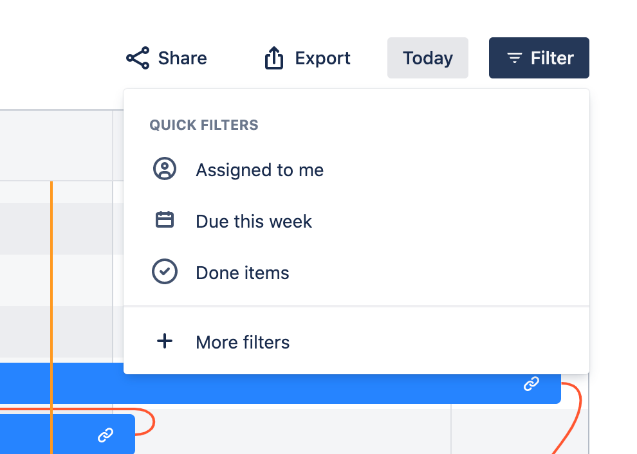Screen dimensions: 637x454
Task: Click the checkmark circle icon for Done items
Action: pyautogui.click(x=165, y=272)
